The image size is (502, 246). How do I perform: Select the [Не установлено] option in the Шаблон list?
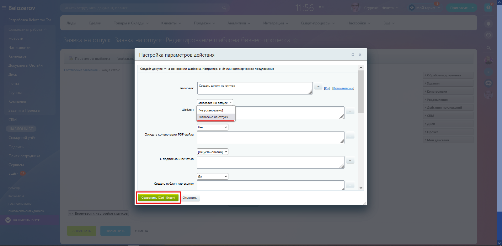216,110
